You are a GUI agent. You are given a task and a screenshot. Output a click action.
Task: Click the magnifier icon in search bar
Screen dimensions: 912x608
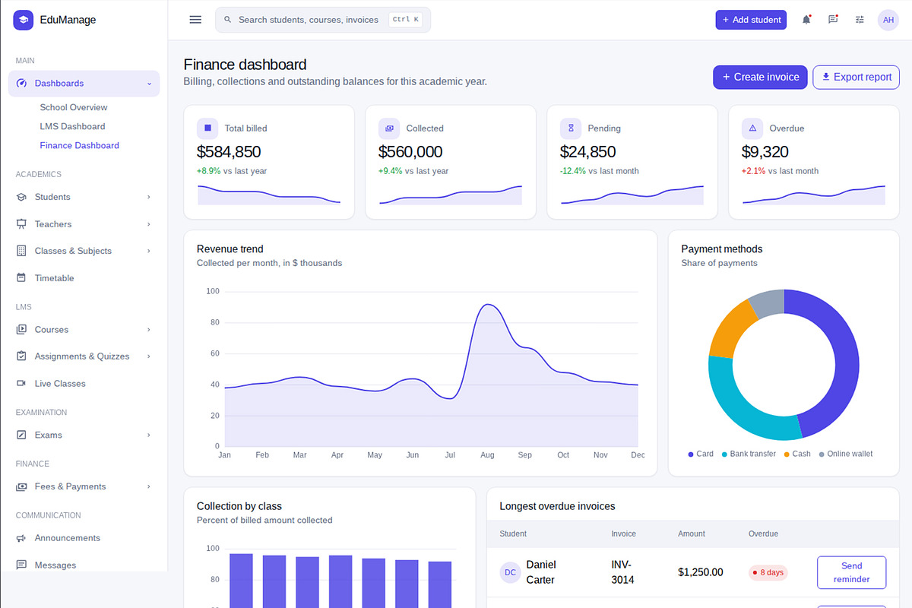tap(228, 20)
